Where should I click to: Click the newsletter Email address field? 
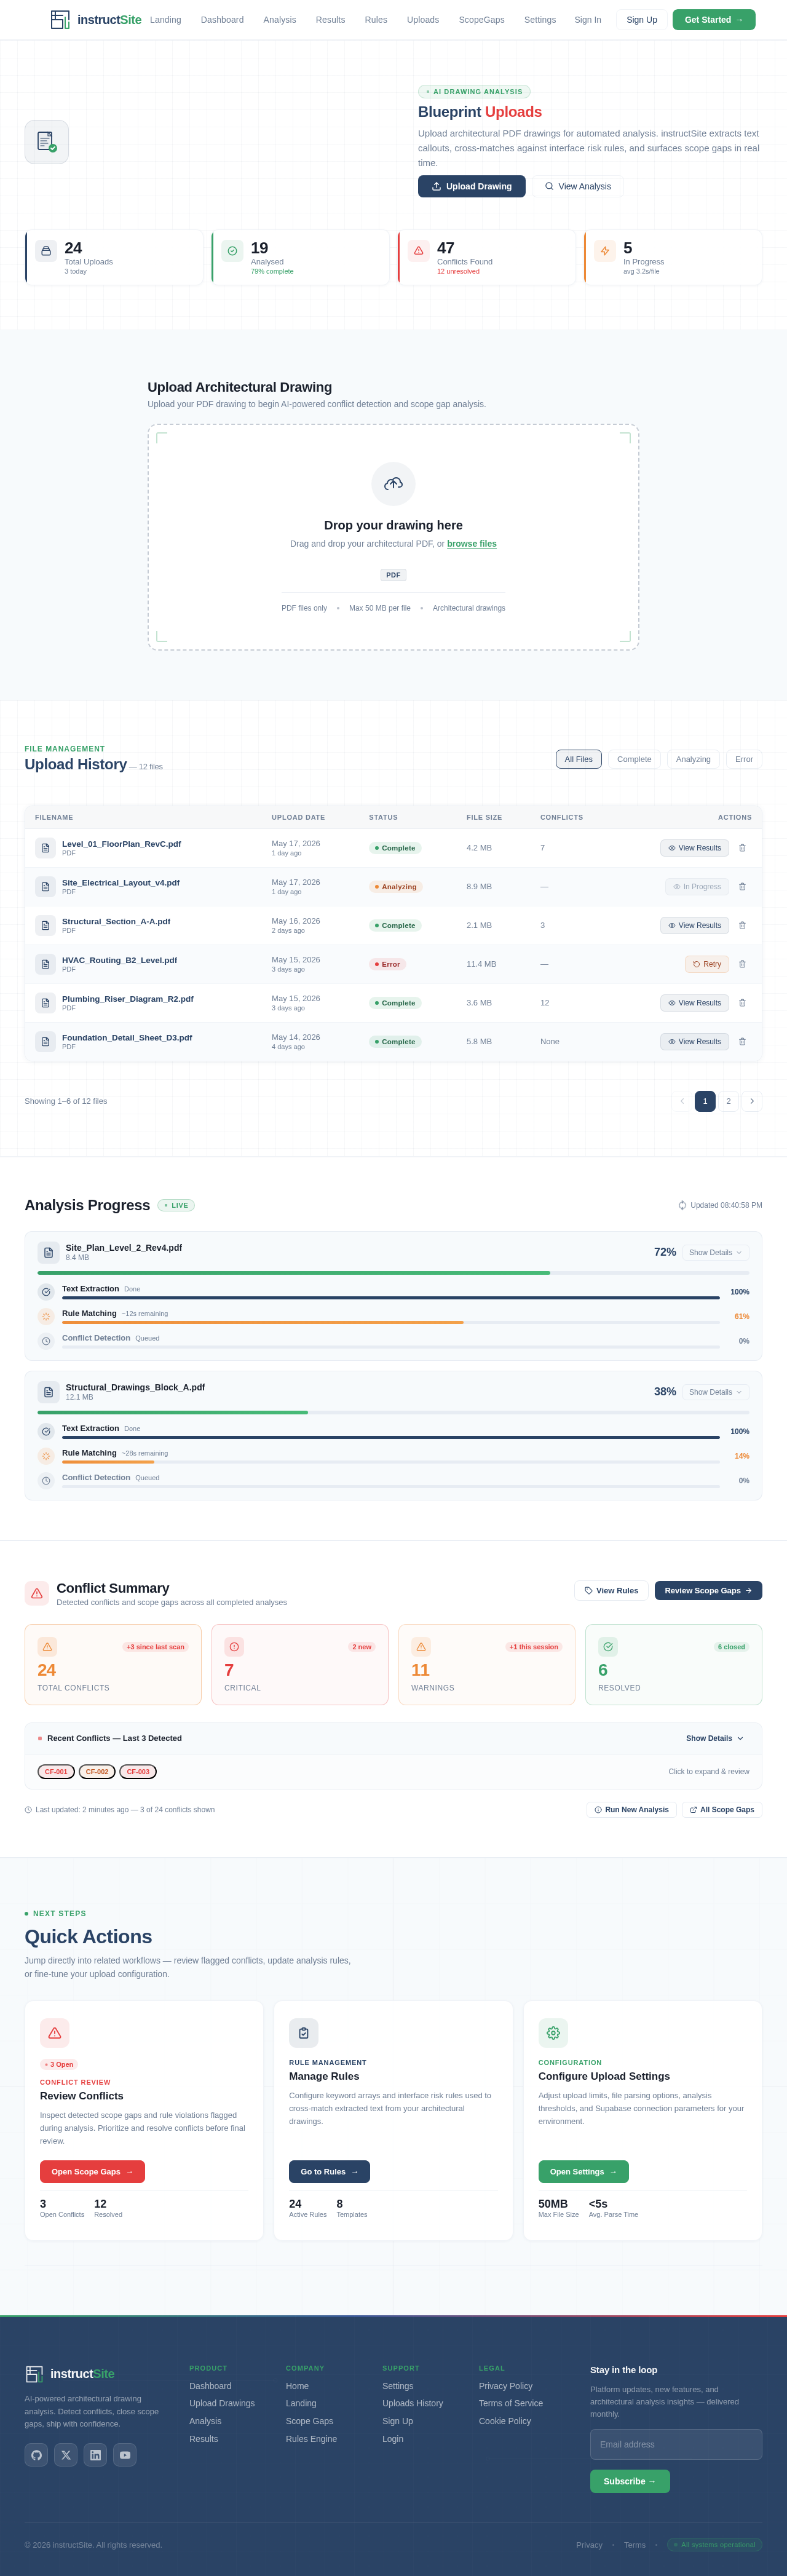(x=676, y=2444)
